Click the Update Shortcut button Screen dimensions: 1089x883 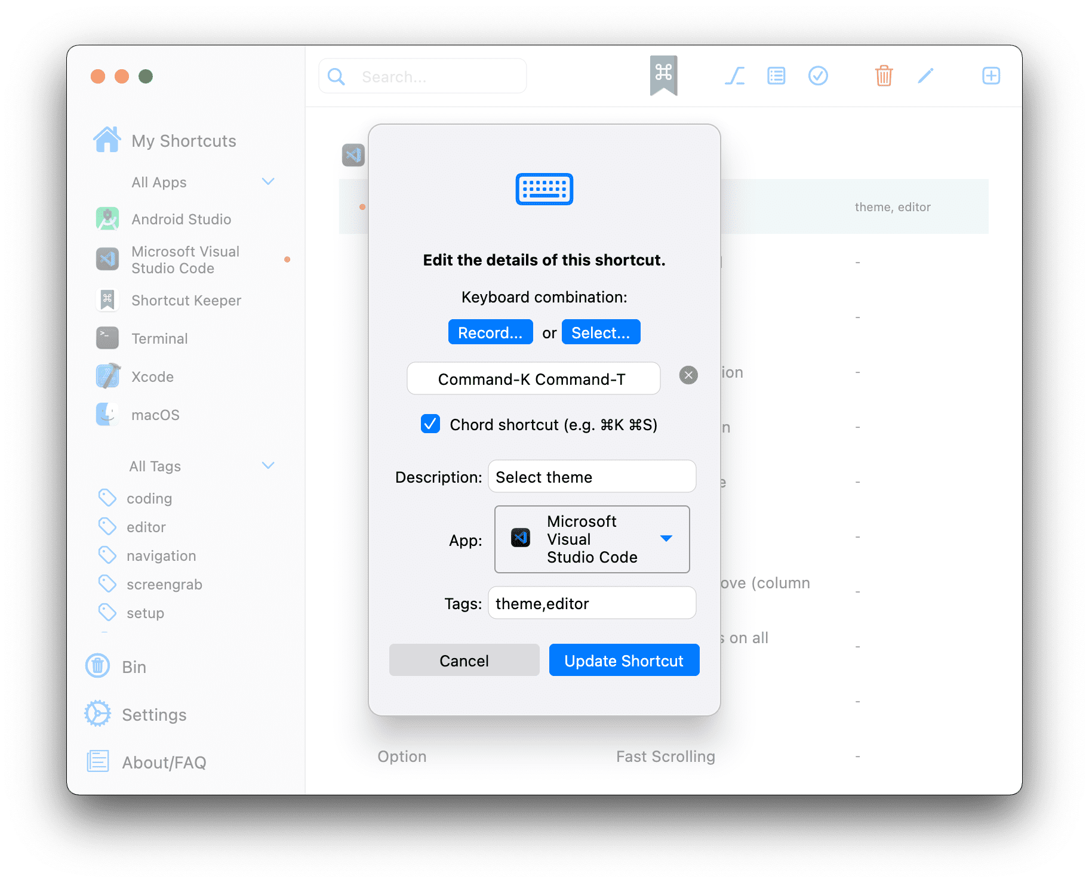tap(624, 660)
